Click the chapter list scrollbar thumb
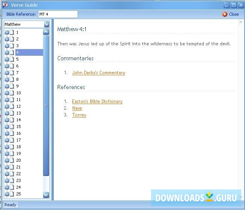This screenshot has width=245, height=210. click(x=46, y=106)
